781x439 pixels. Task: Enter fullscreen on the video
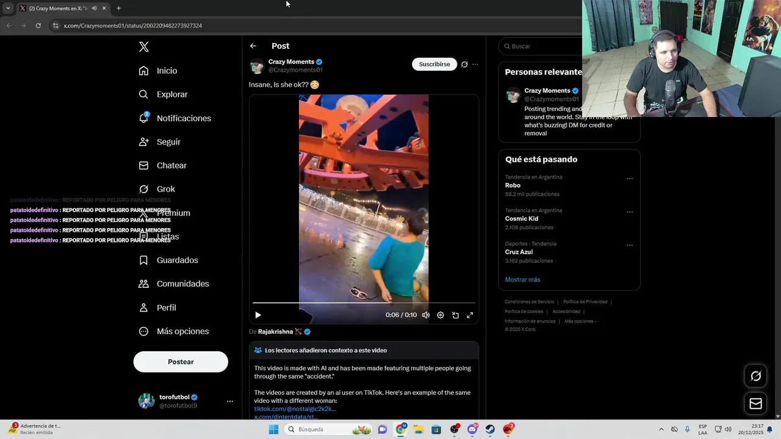coord(470,315)
